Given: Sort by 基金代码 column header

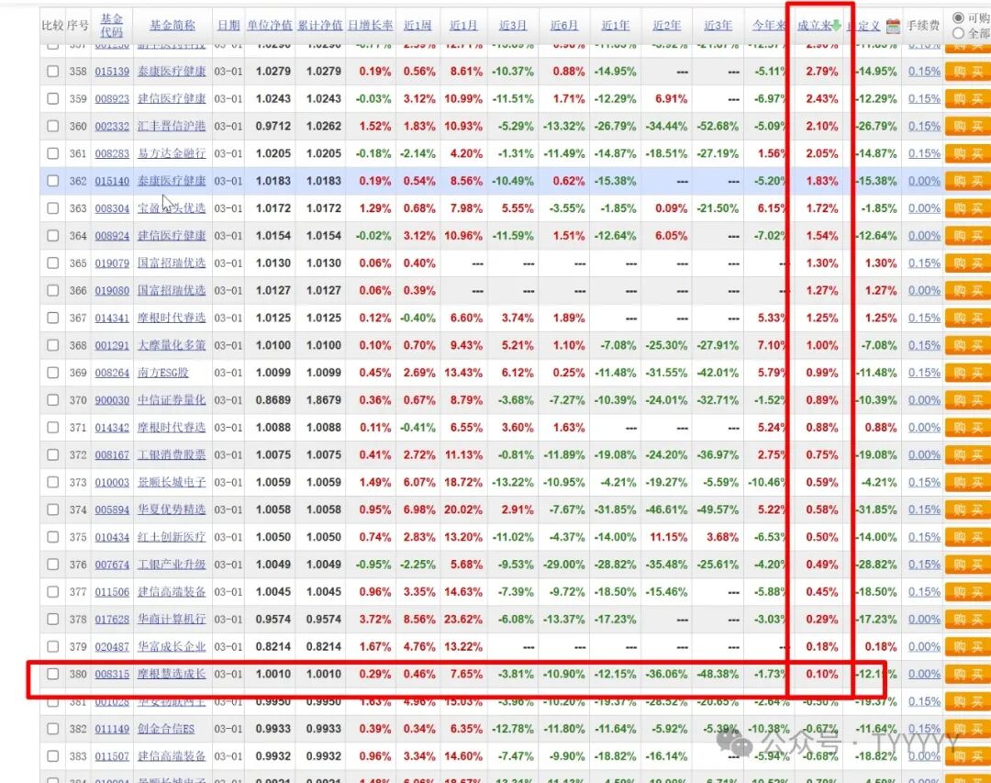Looking at the screenshot, I should click(x=112, y=26).
